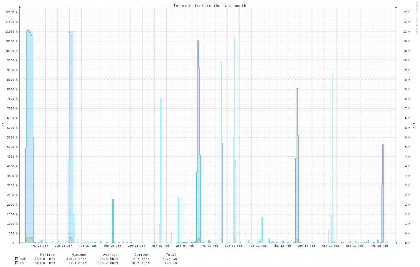The width and height of the screenshot is (420, 267).
Task: Click the Total column header in legend
Action: tap(171, 255)
